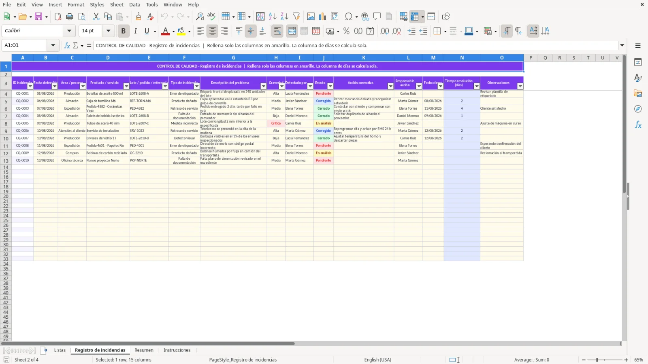
Task: Open the Estado column filter dropdown
Action: pyautogui.click(x=330, y=86)
